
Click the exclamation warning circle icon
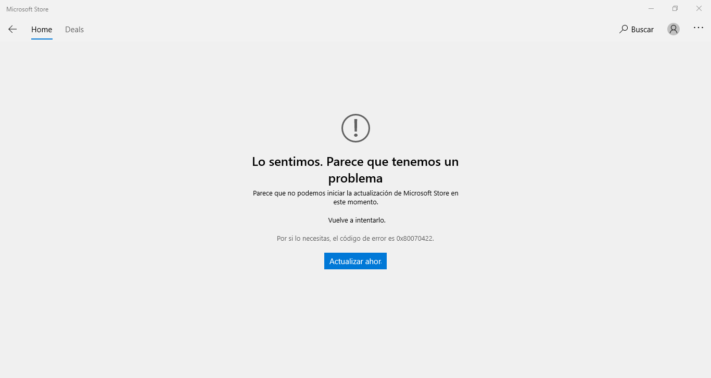tap(355, 127)
